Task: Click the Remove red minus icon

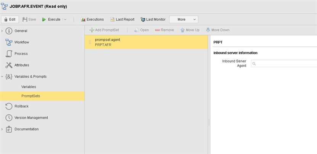Action: (157, 30)
